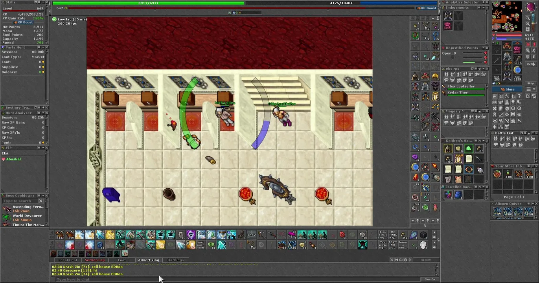539x283 pixels.
Task: Collapse the Imbuements panel
Action: coord(483,7)
